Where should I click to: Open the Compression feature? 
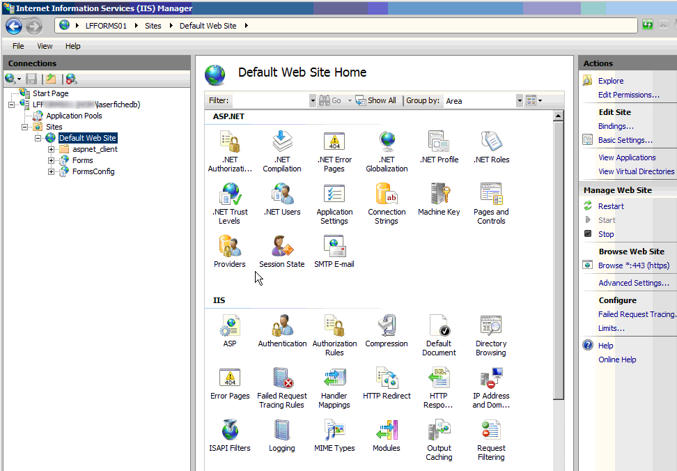pyautogui.click(x=387, y=331)
